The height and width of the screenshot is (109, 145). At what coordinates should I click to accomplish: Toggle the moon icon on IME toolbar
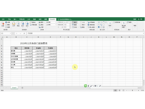(91, 86)
